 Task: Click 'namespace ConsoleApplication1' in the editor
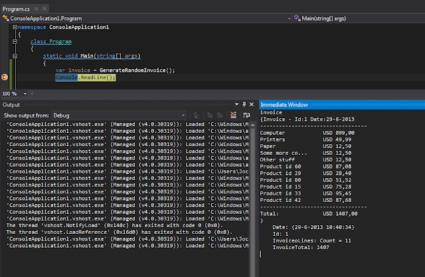[x=64, y=27]
